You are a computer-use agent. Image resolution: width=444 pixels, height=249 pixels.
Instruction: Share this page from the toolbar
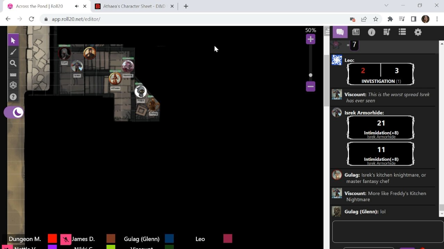tap(364, 19)
